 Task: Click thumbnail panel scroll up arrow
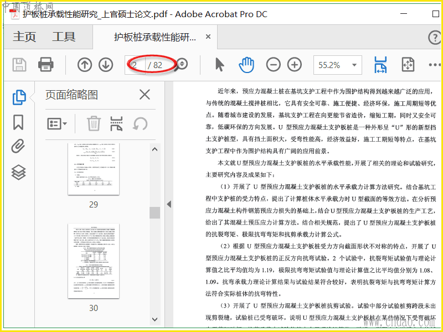[154, 149]
